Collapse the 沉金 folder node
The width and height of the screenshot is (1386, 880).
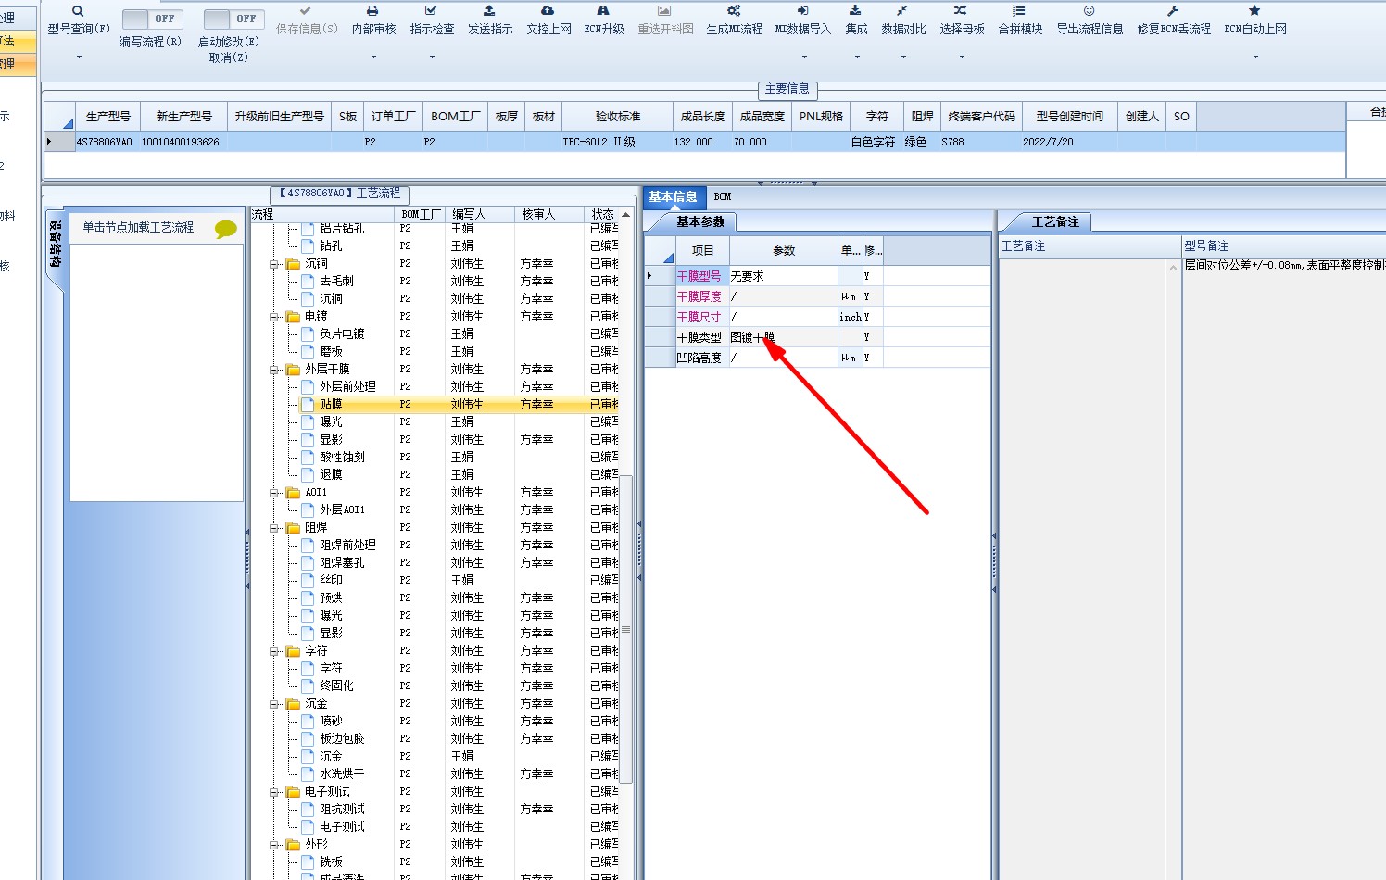coord(274,705)
